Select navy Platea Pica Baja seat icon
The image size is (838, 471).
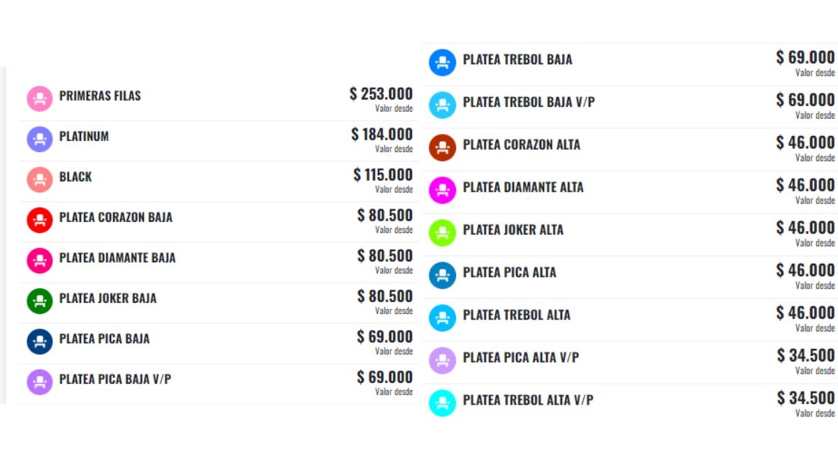(x=40, y=341)
